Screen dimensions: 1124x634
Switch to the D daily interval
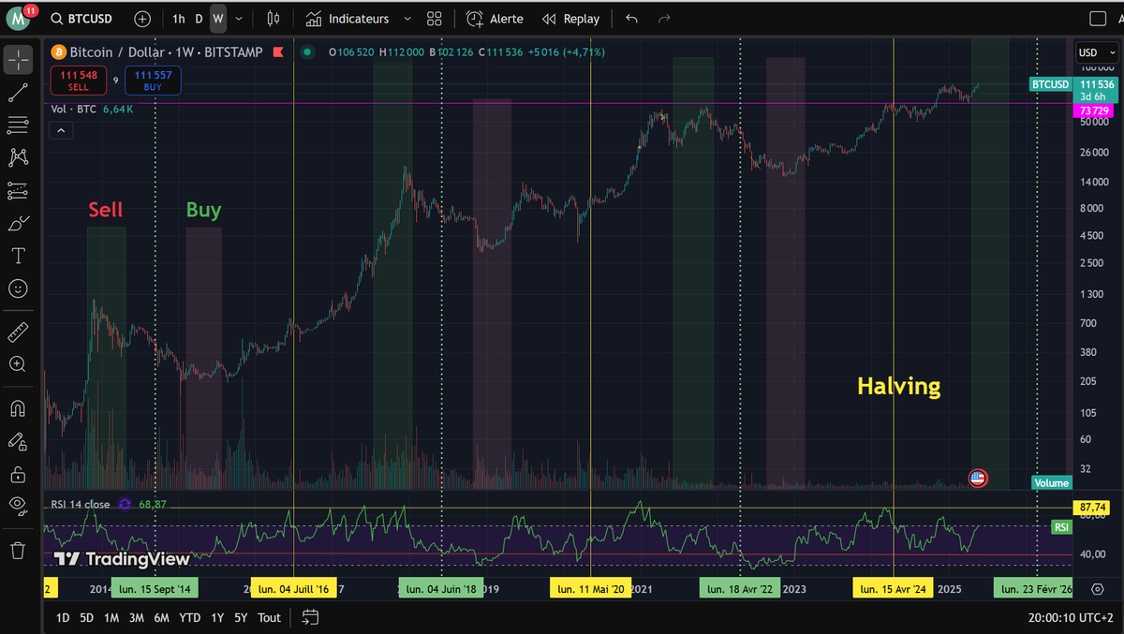point(199,19)
